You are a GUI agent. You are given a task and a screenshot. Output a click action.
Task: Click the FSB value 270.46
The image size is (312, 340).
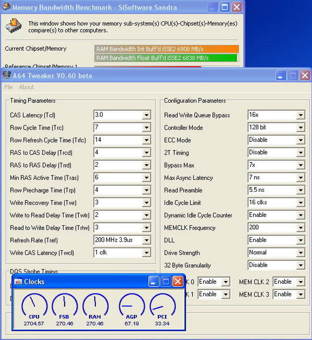[x=64, y=324]
